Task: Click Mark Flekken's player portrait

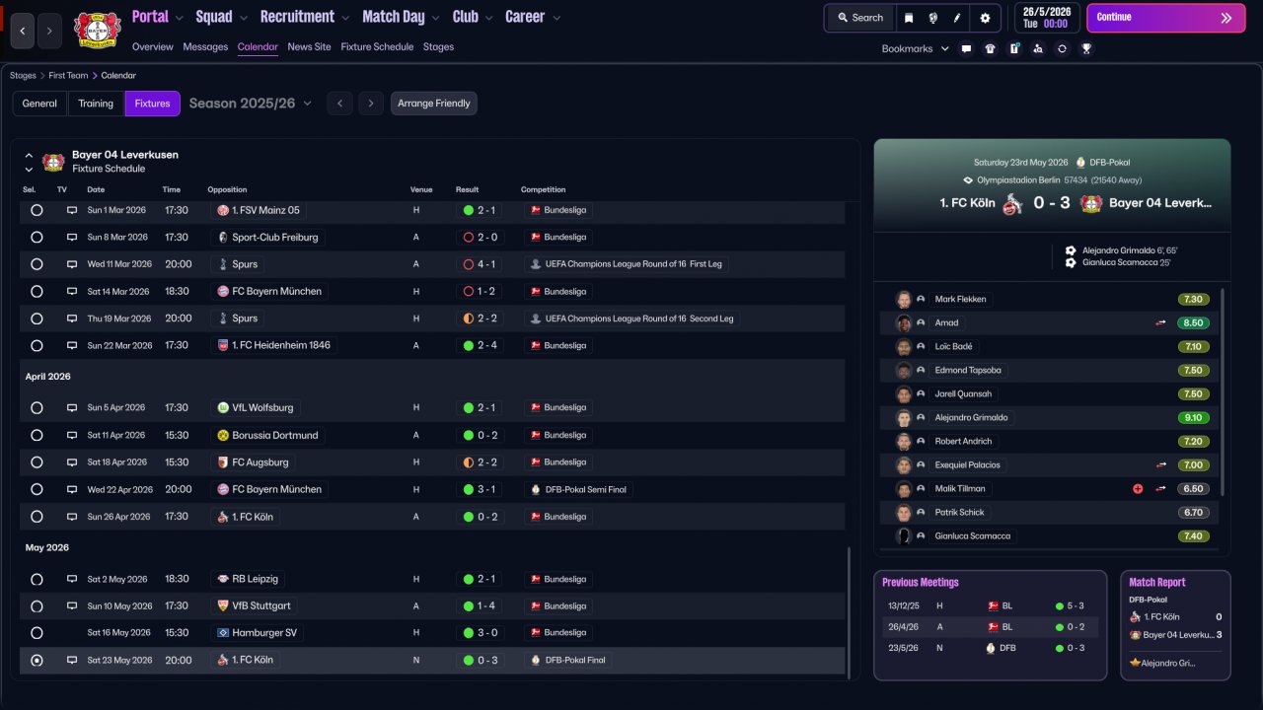Action: tap(903, 299)
